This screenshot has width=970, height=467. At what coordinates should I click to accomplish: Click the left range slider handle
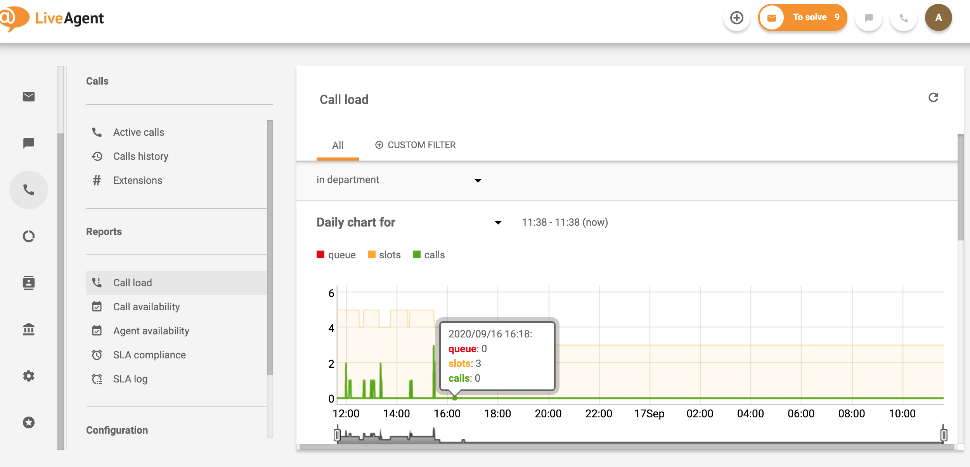point(337,435)
